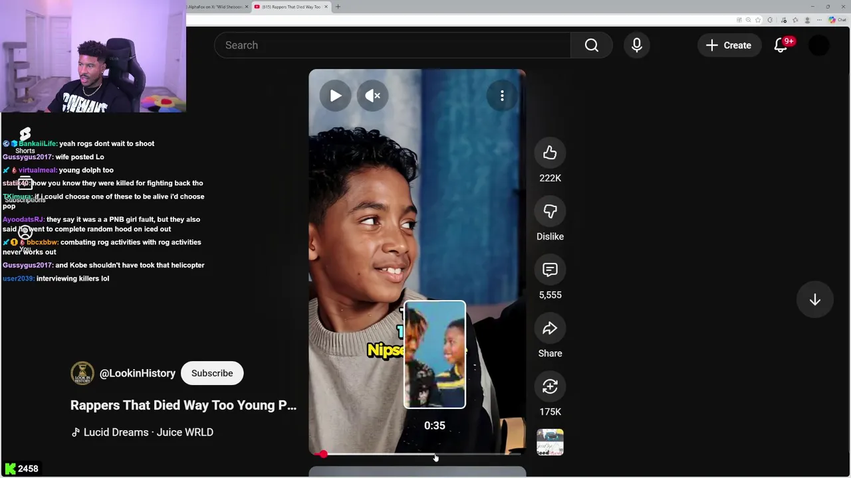This screenshot has height=478, width=851.
Task: Click the LookinHistory channel avatar
Action: (x=82, y=373)
